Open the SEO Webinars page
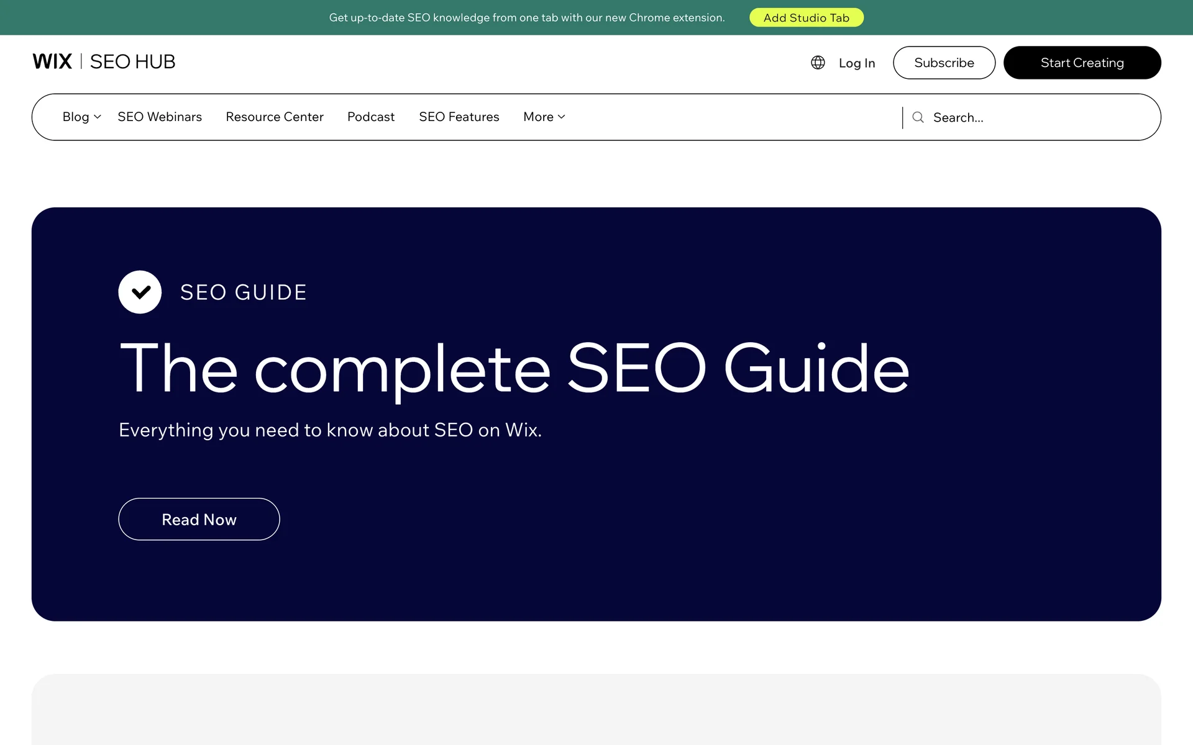 (160, 117)
